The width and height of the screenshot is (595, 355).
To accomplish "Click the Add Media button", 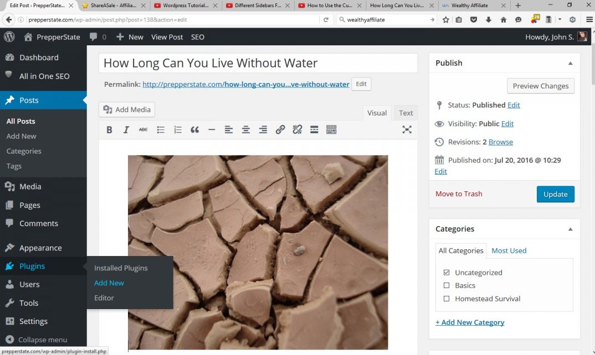I will (x=127, y=109).
